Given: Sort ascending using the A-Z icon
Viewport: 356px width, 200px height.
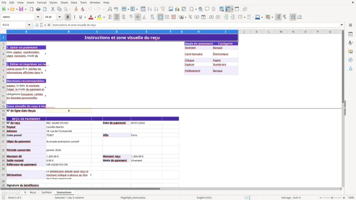Looking at the screenshot, I should tap(149, 9).
